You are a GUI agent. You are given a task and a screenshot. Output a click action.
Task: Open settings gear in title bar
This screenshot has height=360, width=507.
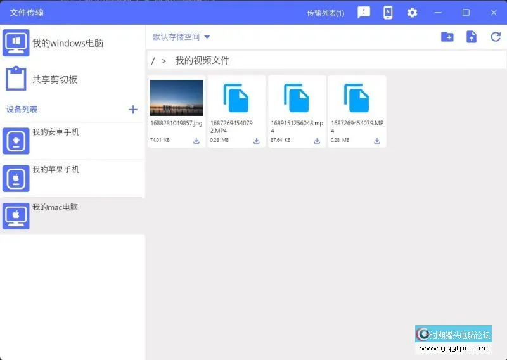point(412,13)
